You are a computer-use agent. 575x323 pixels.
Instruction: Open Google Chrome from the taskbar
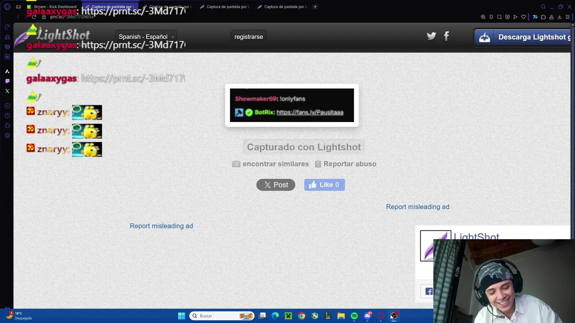point(301,316)
